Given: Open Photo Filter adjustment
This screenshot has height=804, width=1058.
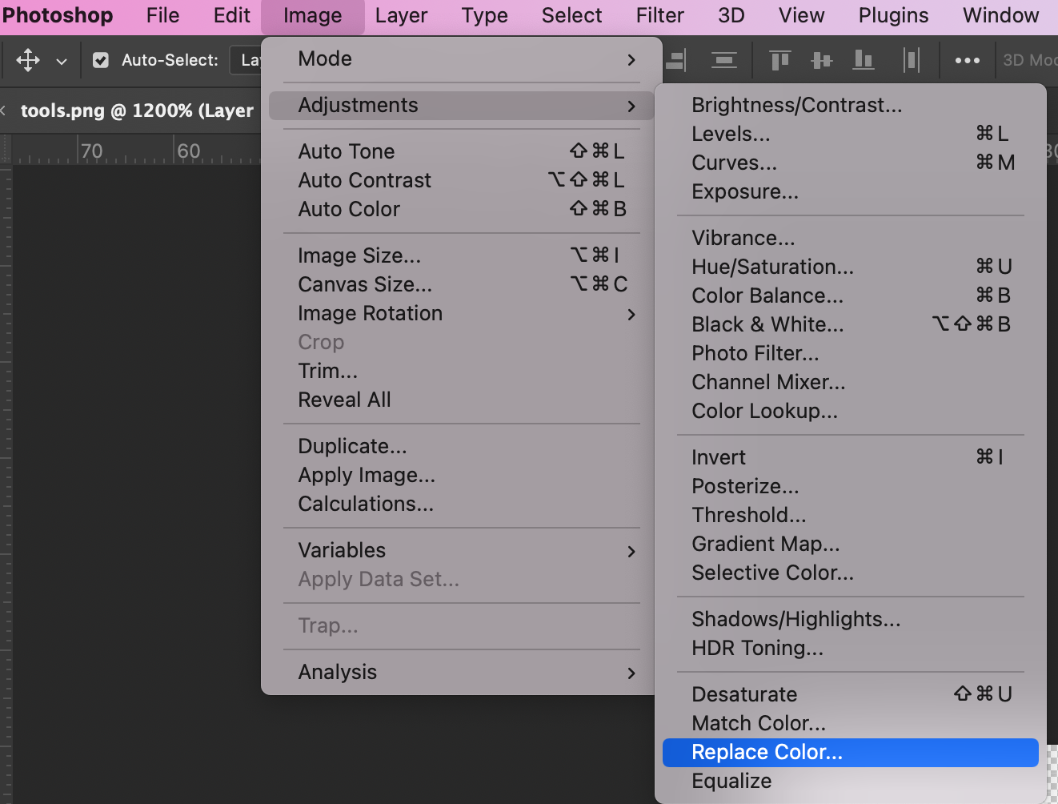Looking at the screenshot, I should point(851,353).
